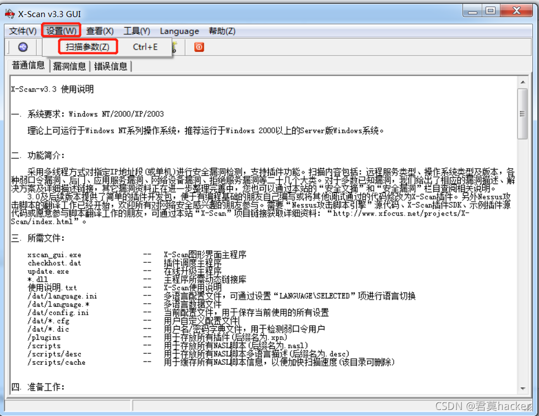Minimize the X-Scan window
The height and width of the screenshot is (416, 539).
[472, 11]
